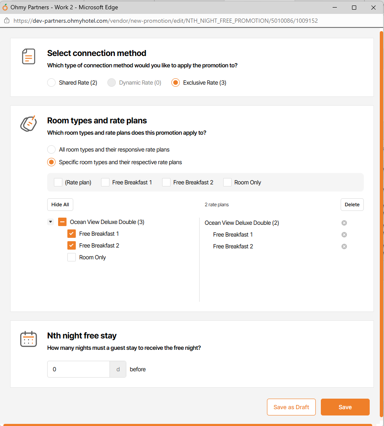Remove Free Breakfast 2 from selected rate plans
The image size is (384, 426).
pos(344,246)
